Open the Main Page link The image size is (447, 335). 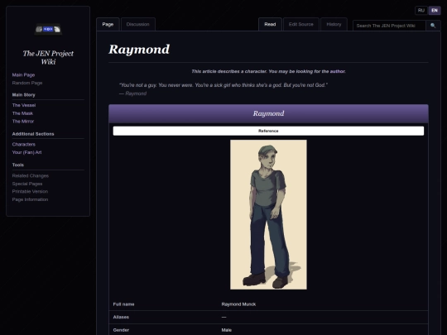click(23, 75)
